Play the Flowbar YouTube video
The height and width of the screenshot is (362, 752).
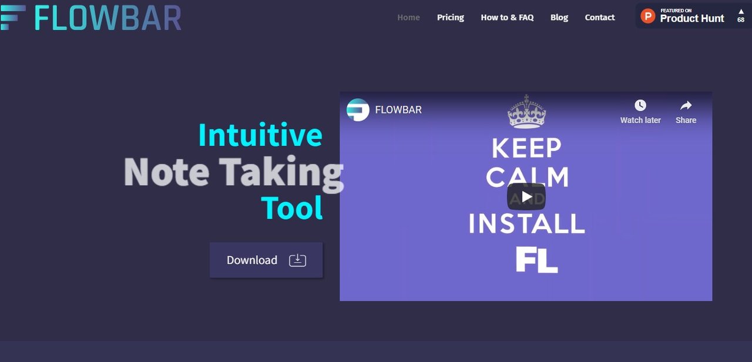526,196
